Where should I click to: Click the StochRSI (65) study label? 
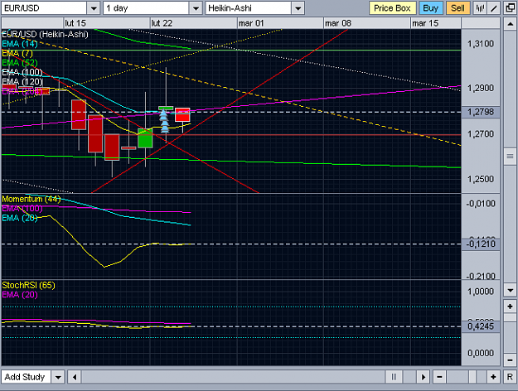pos(29,285)
